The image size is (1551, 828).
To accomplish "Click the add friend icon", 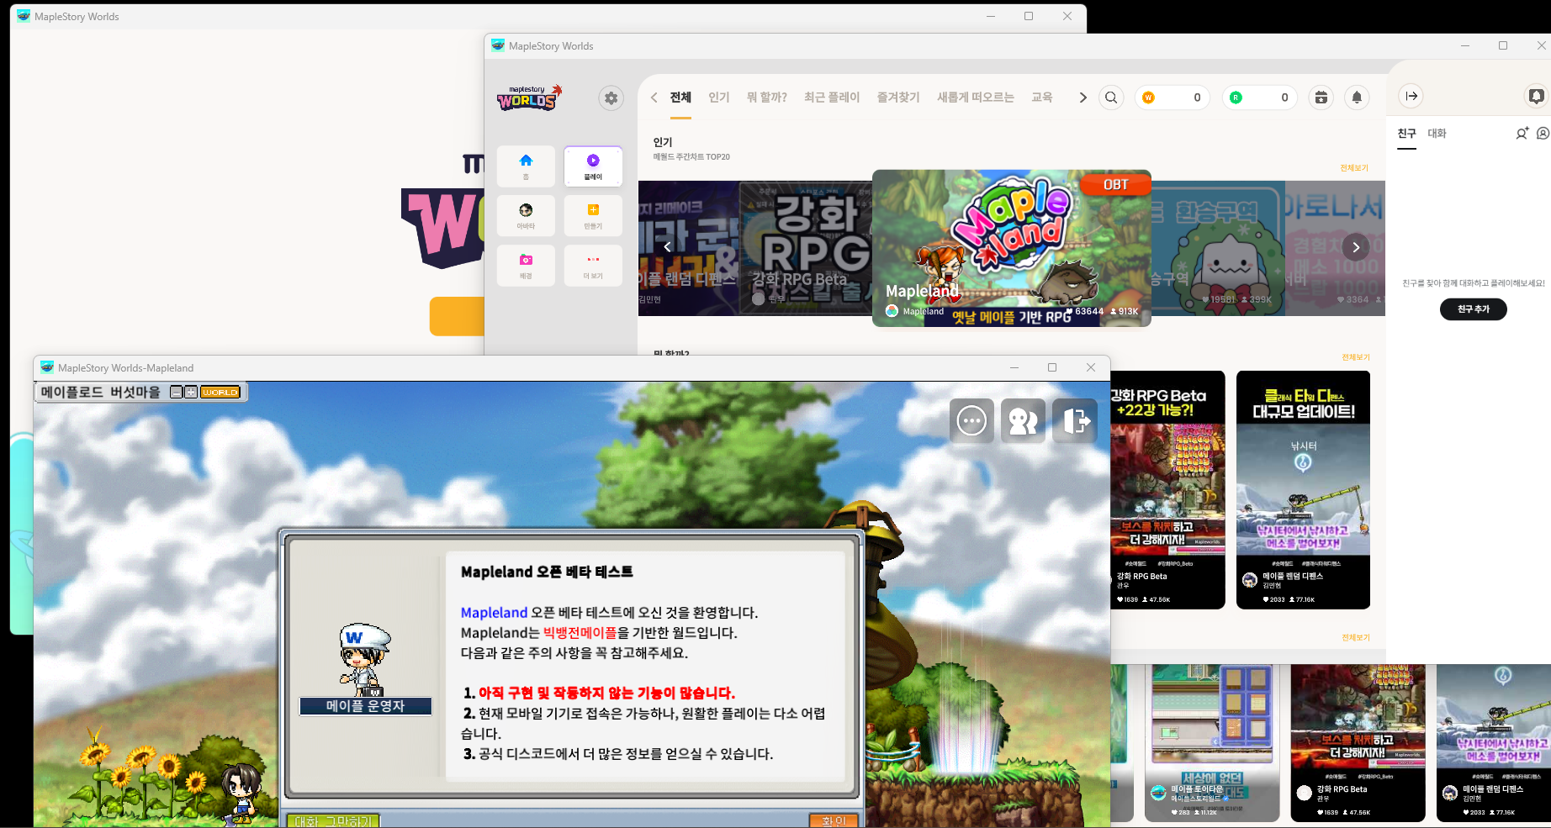I will pos(1522,134).
